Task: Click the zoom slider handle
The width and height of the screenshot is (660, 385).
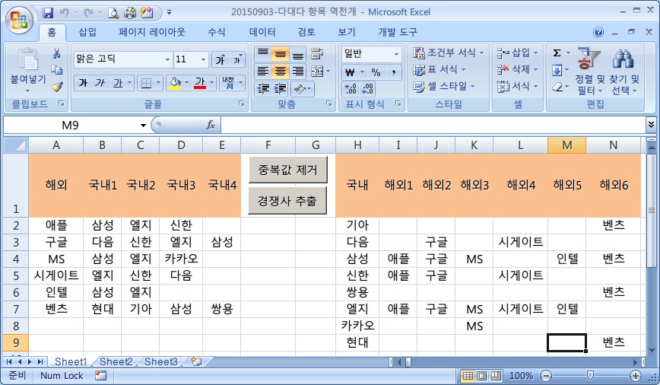Action: (x=591, y=375)
